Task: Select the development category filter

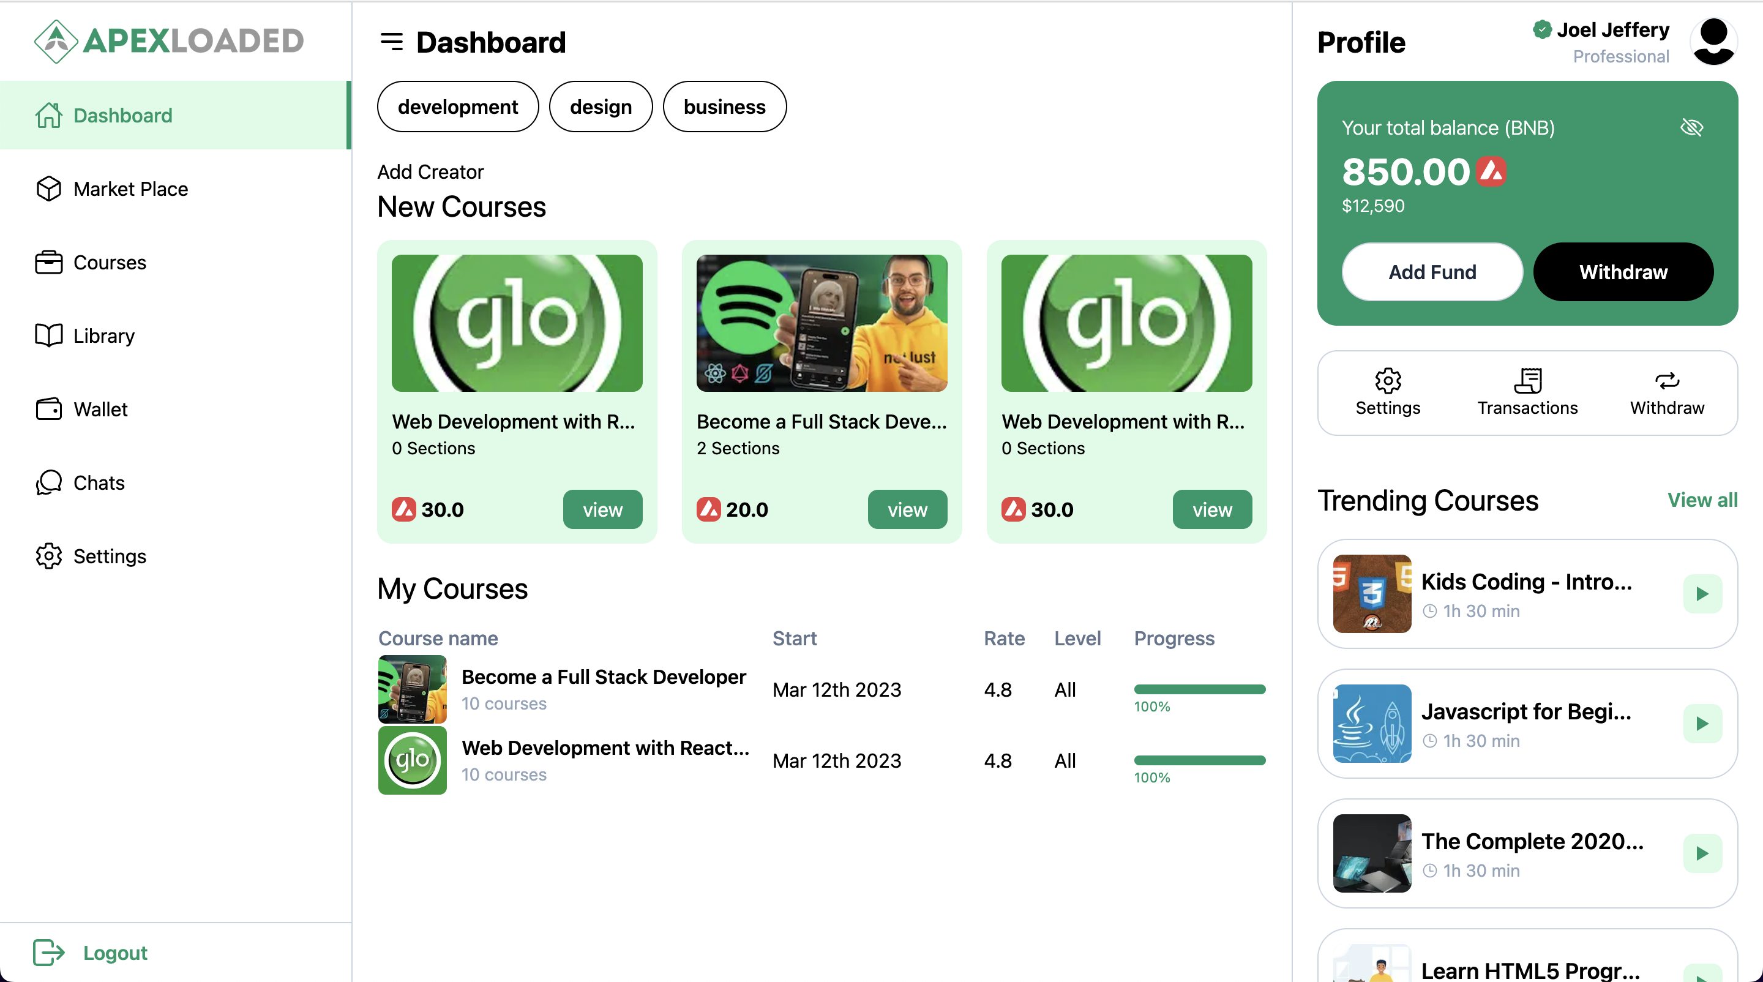Action: coord(458,107)
